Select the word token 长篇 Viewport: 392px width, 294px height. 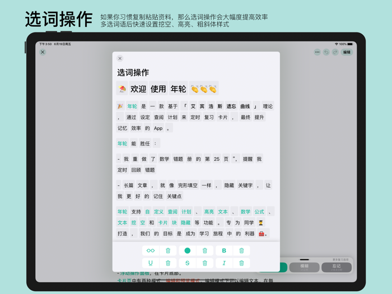coord(128,185)
